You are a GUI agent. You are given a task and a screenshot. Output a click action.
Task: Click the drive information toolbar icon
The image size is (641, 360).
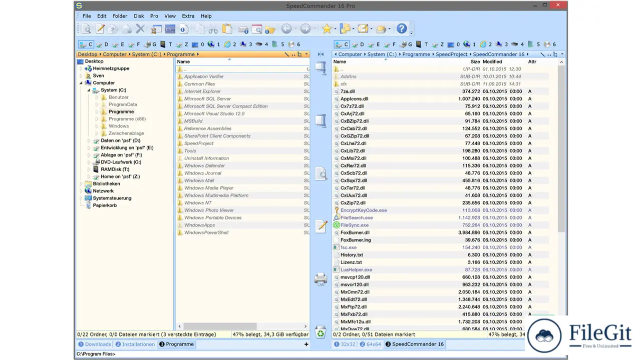[x=243, y=29]
